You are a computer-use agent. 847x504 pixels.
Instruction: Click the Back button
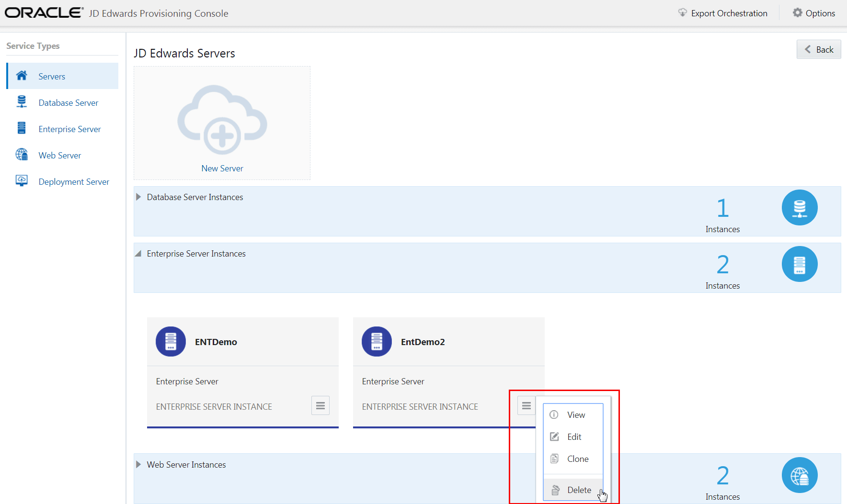[x=818, y=49]
